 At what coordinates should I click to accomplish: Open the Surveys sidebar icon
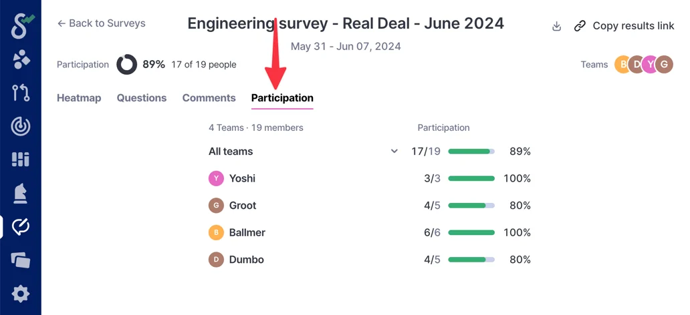[21, 227]
